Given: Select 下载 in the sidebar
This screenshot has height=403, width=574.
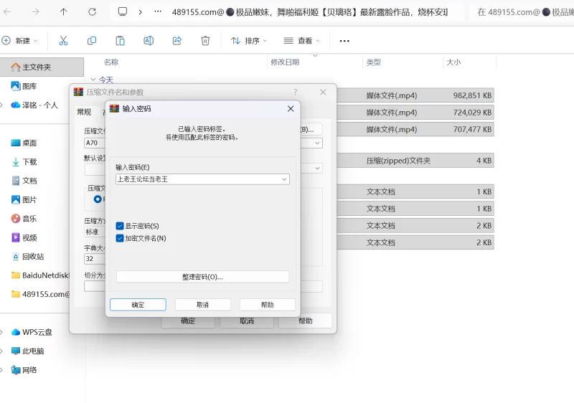Looking at the screenshot, I should tap(29, 162).
